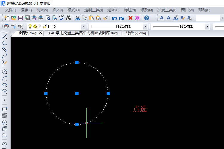Viewport: 224px width, 149px height.
Task: Delete selection with red X icon
Action: pyautogui.click(x=131, y=18)
